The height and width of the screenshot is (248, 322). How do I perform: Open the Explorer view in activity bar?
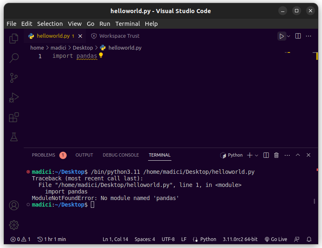pyautogui.click(x=14, y=38)
